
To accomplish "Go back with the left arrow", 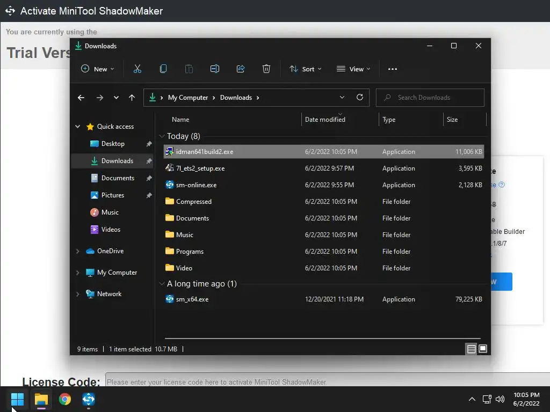I will (81, 98).
